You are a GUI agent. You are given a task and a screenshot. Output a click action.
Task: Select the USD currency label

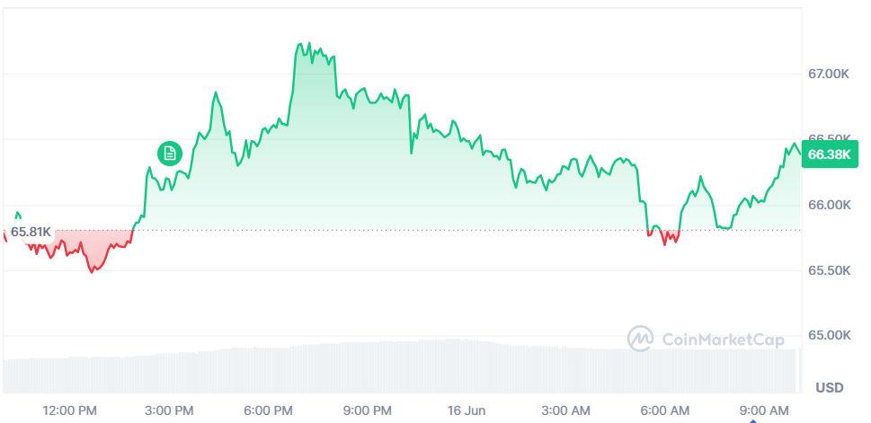pyautogui.click(x=830, y=387)
